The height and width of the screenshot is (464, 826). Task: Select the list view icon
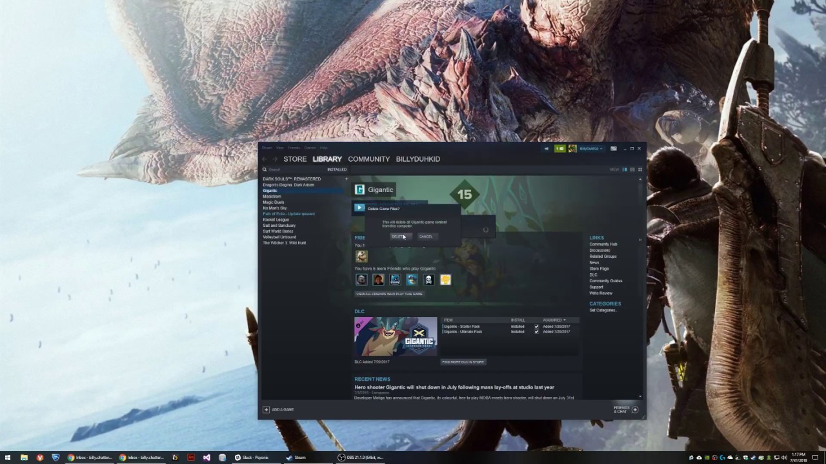click(x=632, y=169)
